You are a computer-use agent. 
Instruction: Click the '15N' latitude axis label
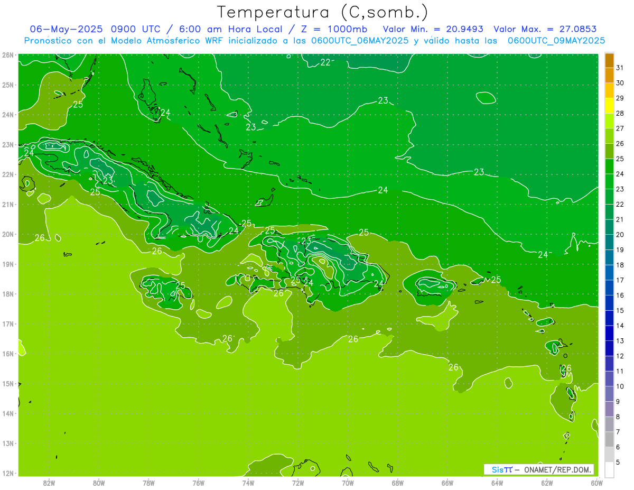[7, 384]
